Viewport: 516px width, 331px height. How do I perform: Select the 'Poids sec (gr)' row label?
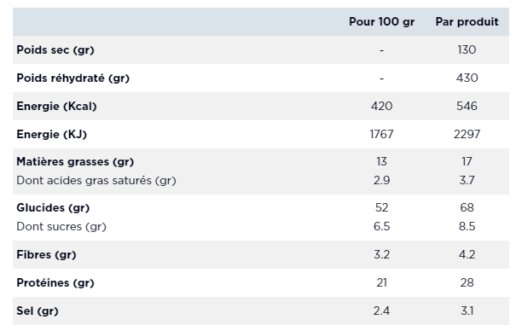point(55,50)
